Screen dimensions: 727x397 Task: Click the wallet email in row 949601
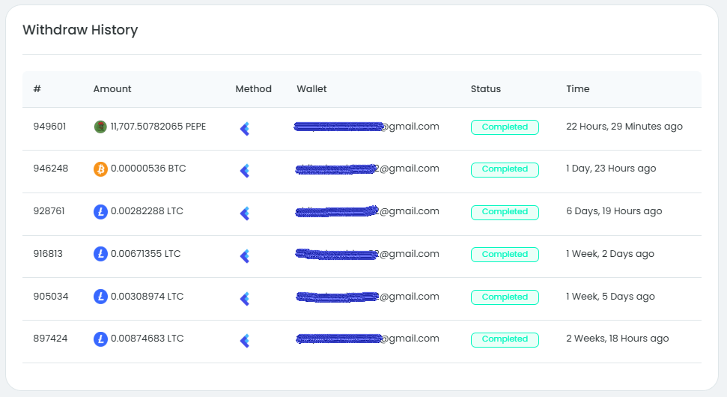[366, 126]
